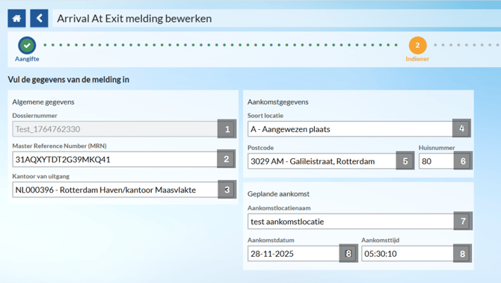Select the Soort locatie field value

pyautogui.click(x=350, y=129)
